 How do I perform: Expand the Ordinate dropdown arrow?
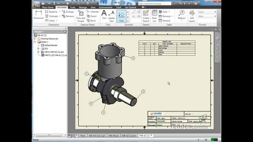pyautogui.click(x=60, y=16)
